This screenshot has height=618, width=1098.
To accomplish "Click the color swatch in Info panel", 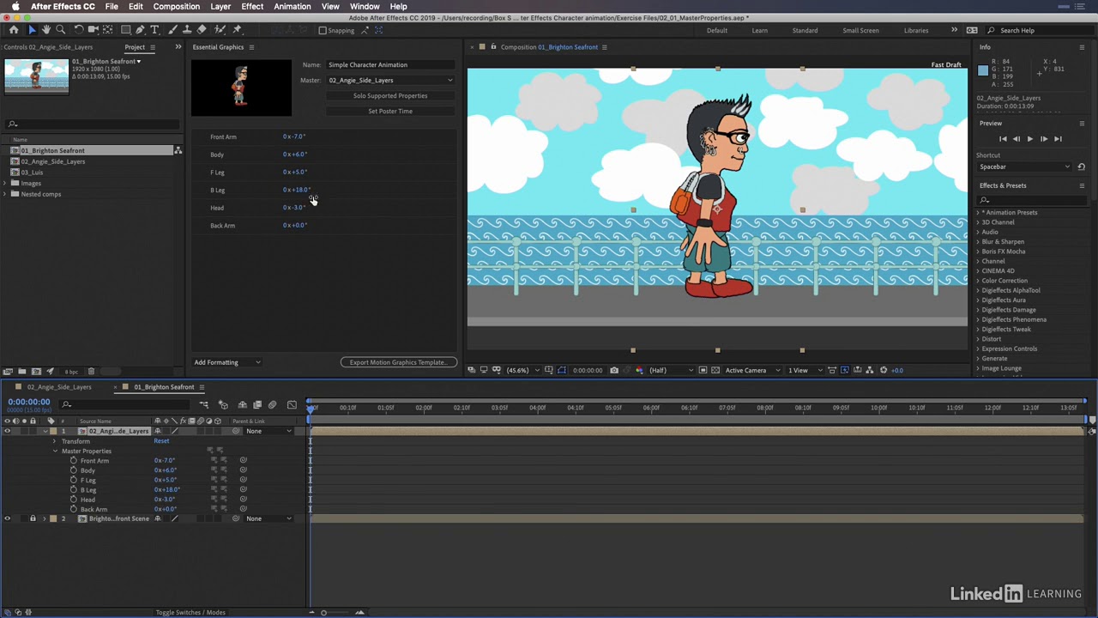I will (x=983, y=70).
